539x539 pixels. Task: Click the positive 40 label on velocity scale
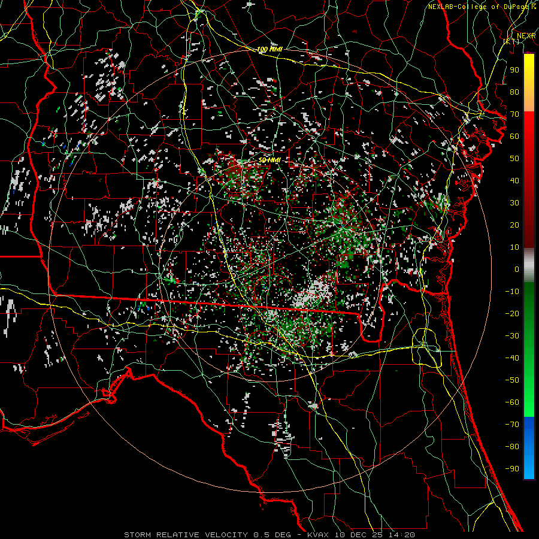click(x=514, y=181)
